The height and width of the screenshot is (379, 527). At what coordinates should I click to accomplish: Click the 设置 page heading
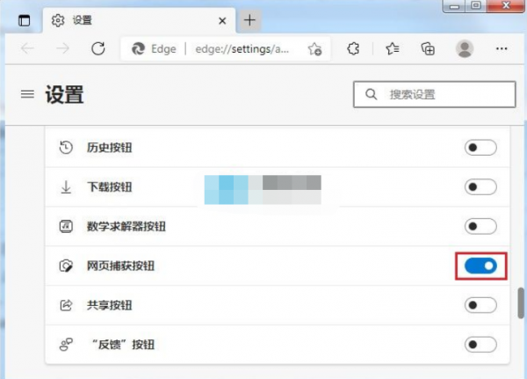(64, 95)
